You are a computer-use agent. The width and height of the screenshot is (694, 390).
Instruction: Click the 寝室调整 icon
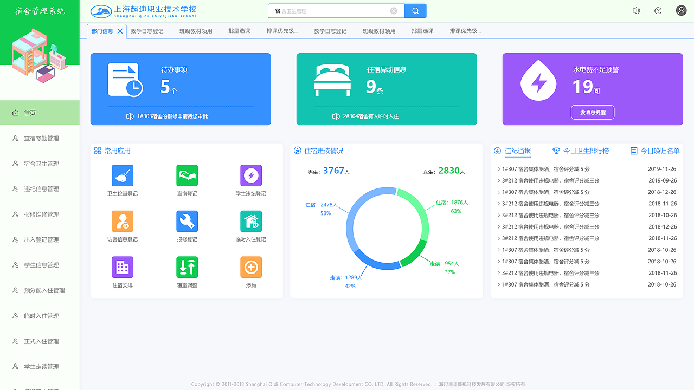(x=187, y=266)
